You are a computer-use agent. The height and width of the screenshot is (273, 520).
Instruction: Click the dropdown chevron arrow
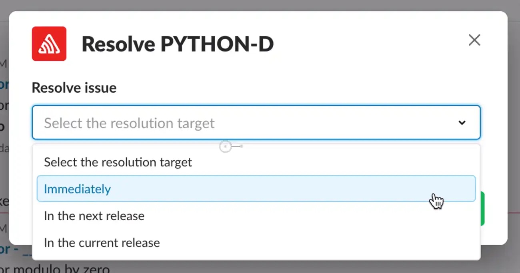[x=462, y=123]
